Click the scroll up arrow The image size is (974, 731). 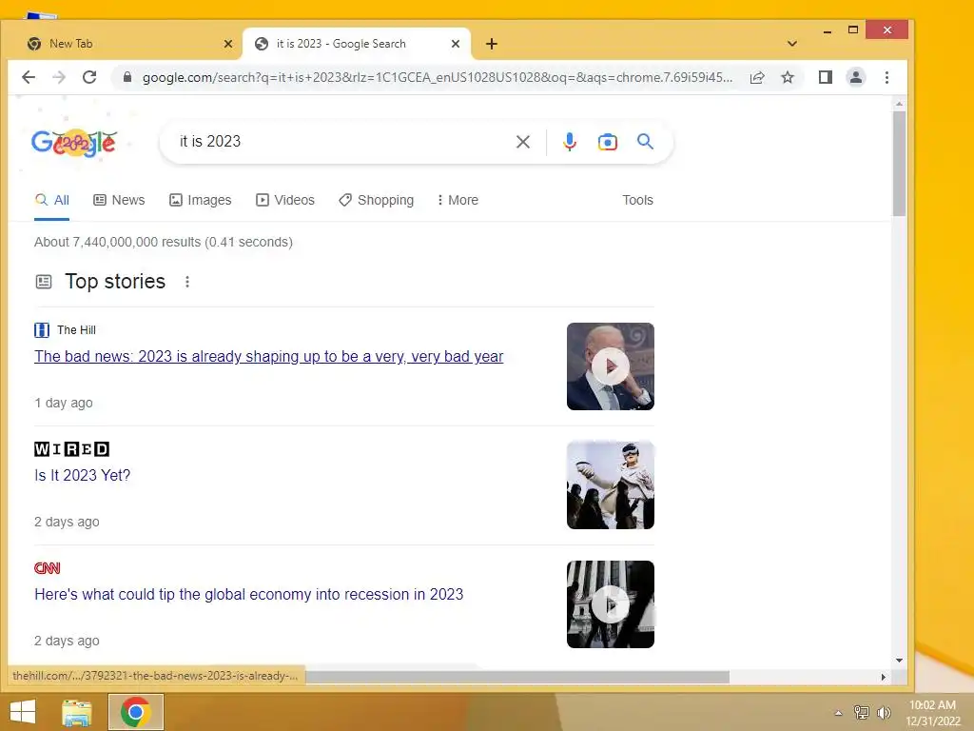(899, 104)
